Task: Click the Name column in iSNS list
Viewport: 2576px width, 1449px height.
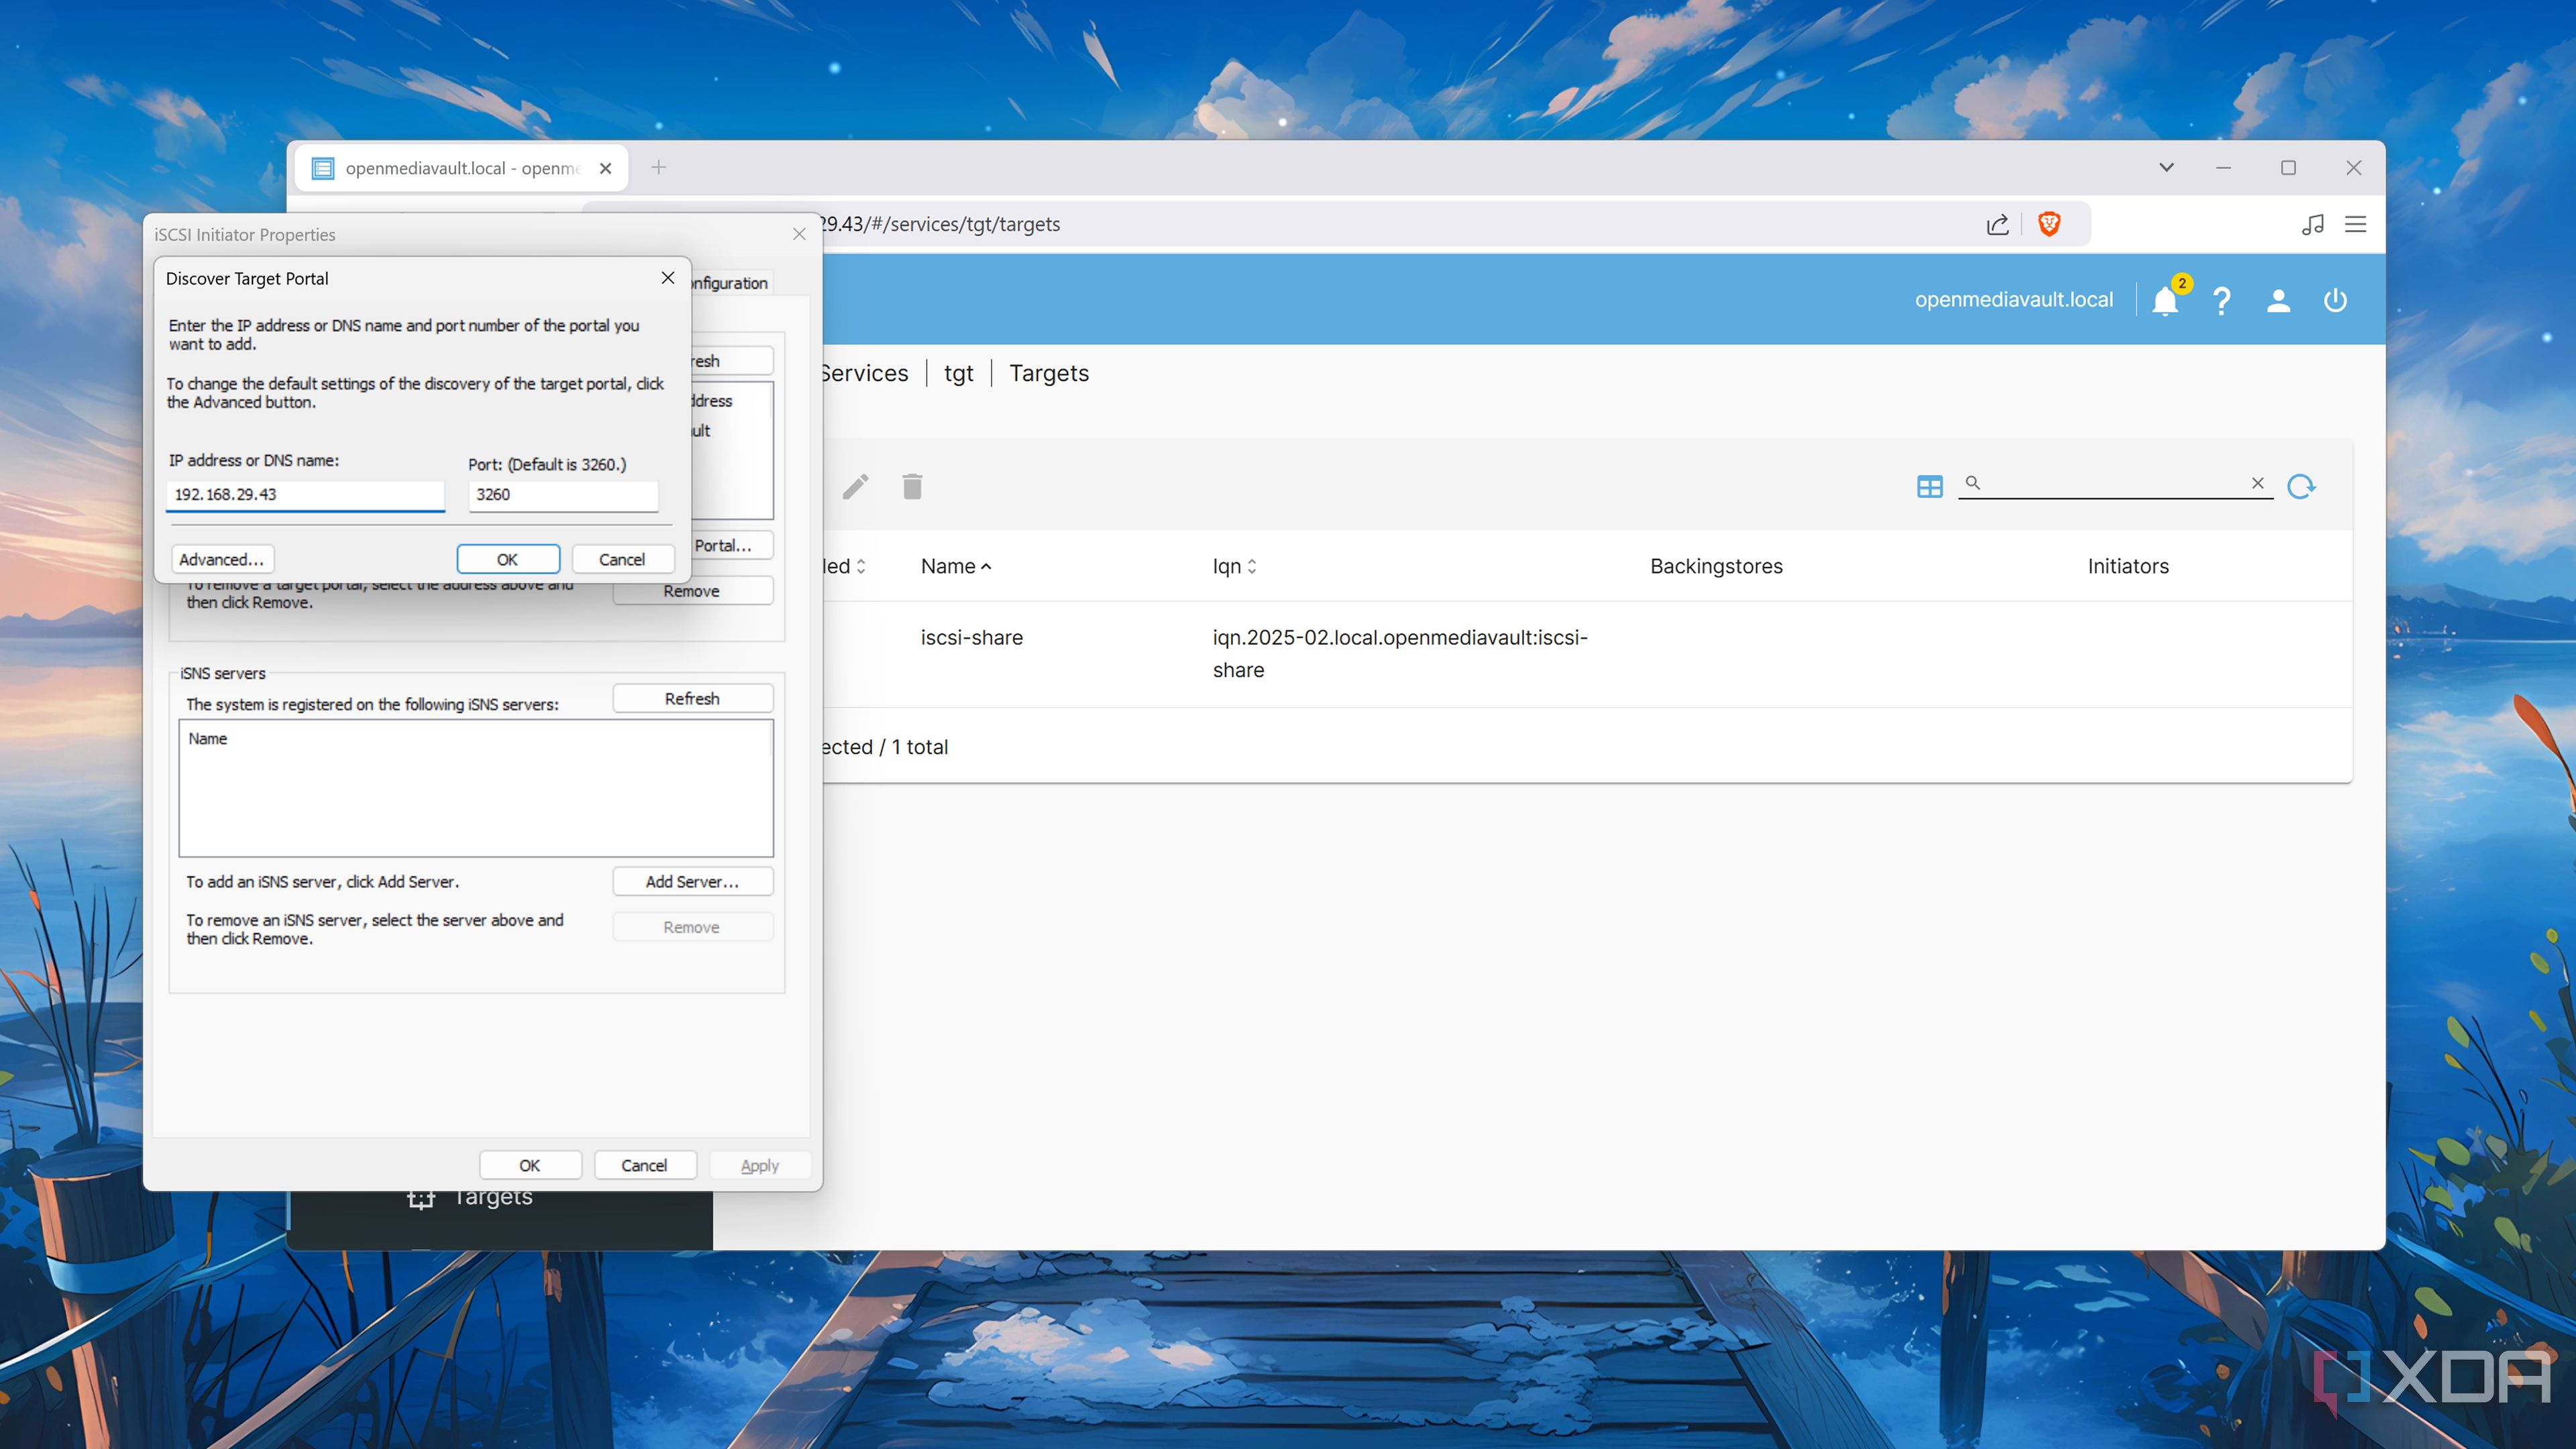Action: tap(208, 739)
